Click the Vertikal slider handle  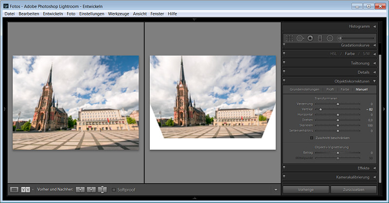320,109
